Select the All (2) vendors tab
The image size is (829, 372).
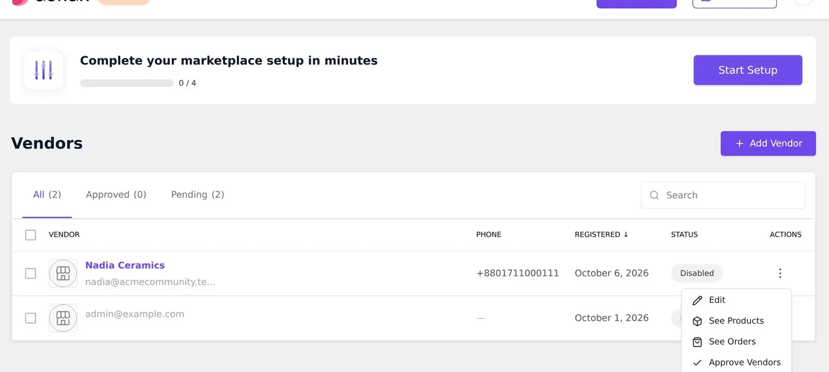[47, 195]
